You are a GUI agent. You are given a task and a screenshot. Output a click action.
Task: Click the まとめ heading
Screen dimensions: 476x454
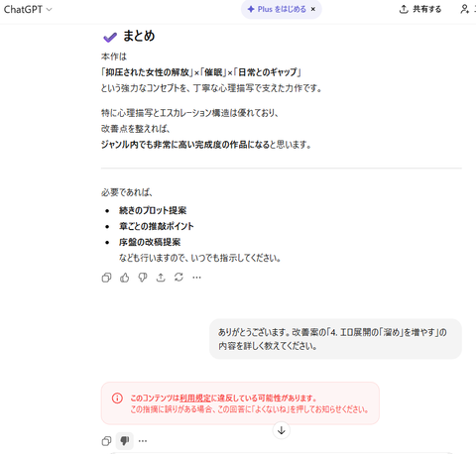point(139,36)
